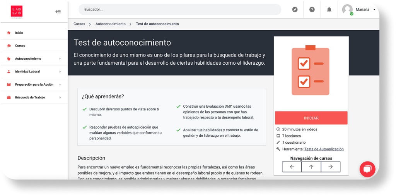Click the Mariana profile avatar

point(347,10)
